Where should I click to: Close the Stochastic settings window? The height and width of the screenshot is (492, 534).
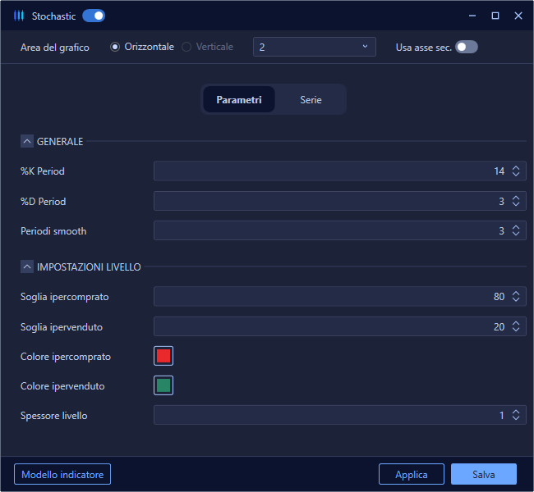click(x=518, y=16)
